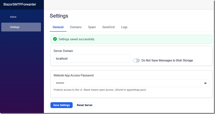This screenshot has width=215, height=114.
Task: Click the Website App Access Password field
Action: [x=131, y=83]
